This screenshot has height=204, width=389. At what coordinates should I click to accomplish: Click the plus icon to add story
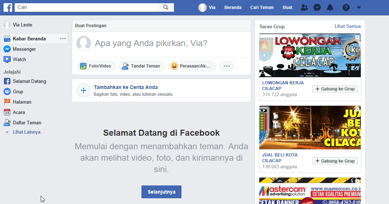coord(83,90)
